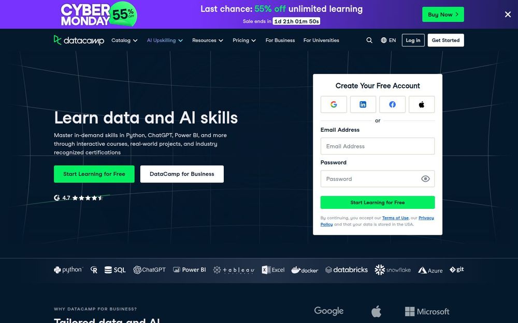This screenshot has width=518, height=323.
Task: Click the ChatGPT logo
Action: click(x=149, y=270)
